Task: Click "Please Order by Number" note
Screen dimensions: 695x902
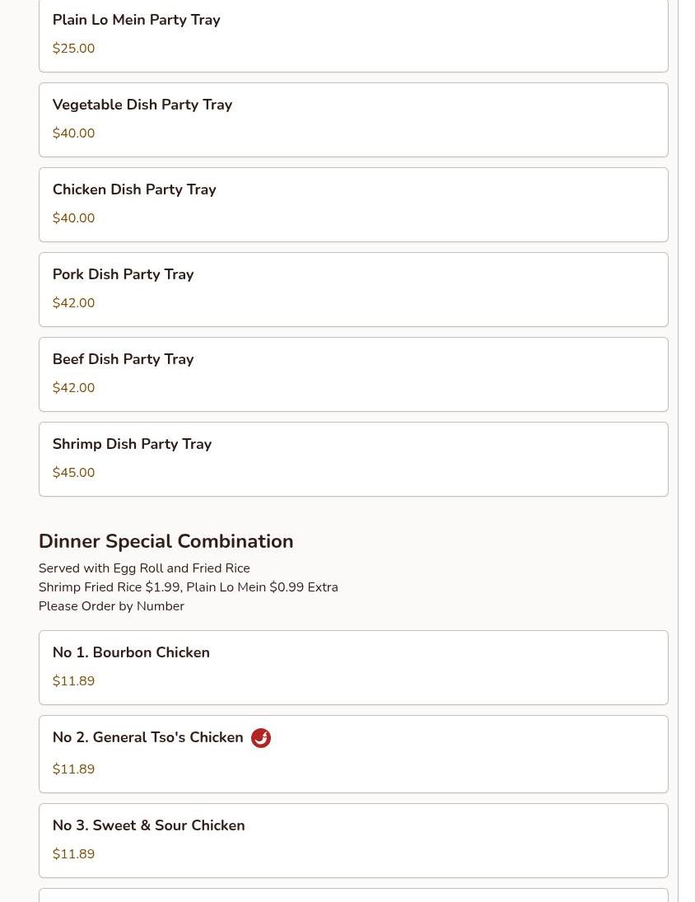Action: point(111,606)
